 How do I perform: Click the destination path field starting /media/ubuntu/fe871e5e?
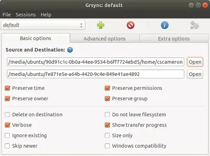coord(96,74)
